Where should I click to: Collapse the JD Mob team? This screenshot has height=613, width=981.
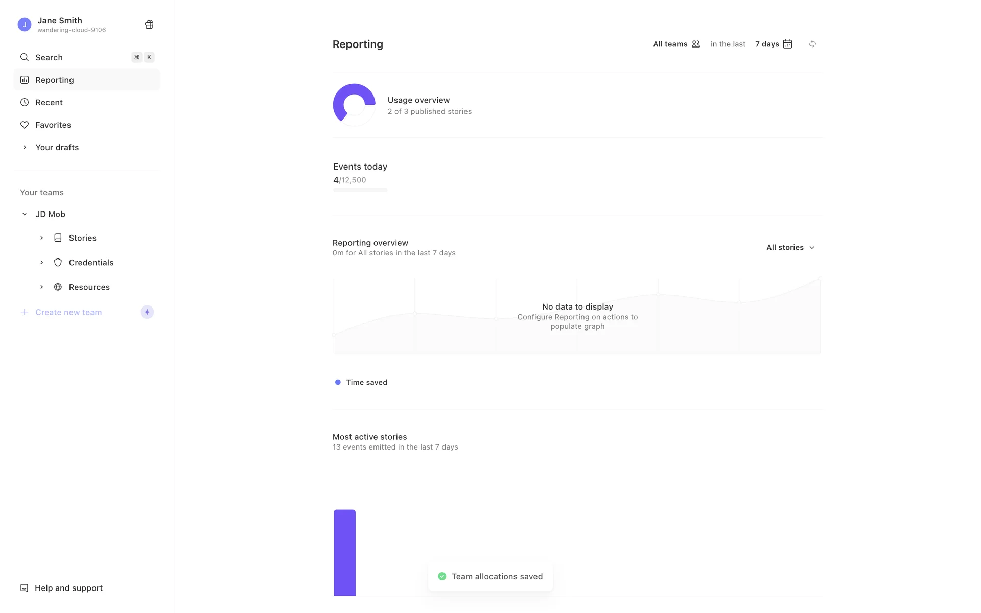click(x=25, y=214)
